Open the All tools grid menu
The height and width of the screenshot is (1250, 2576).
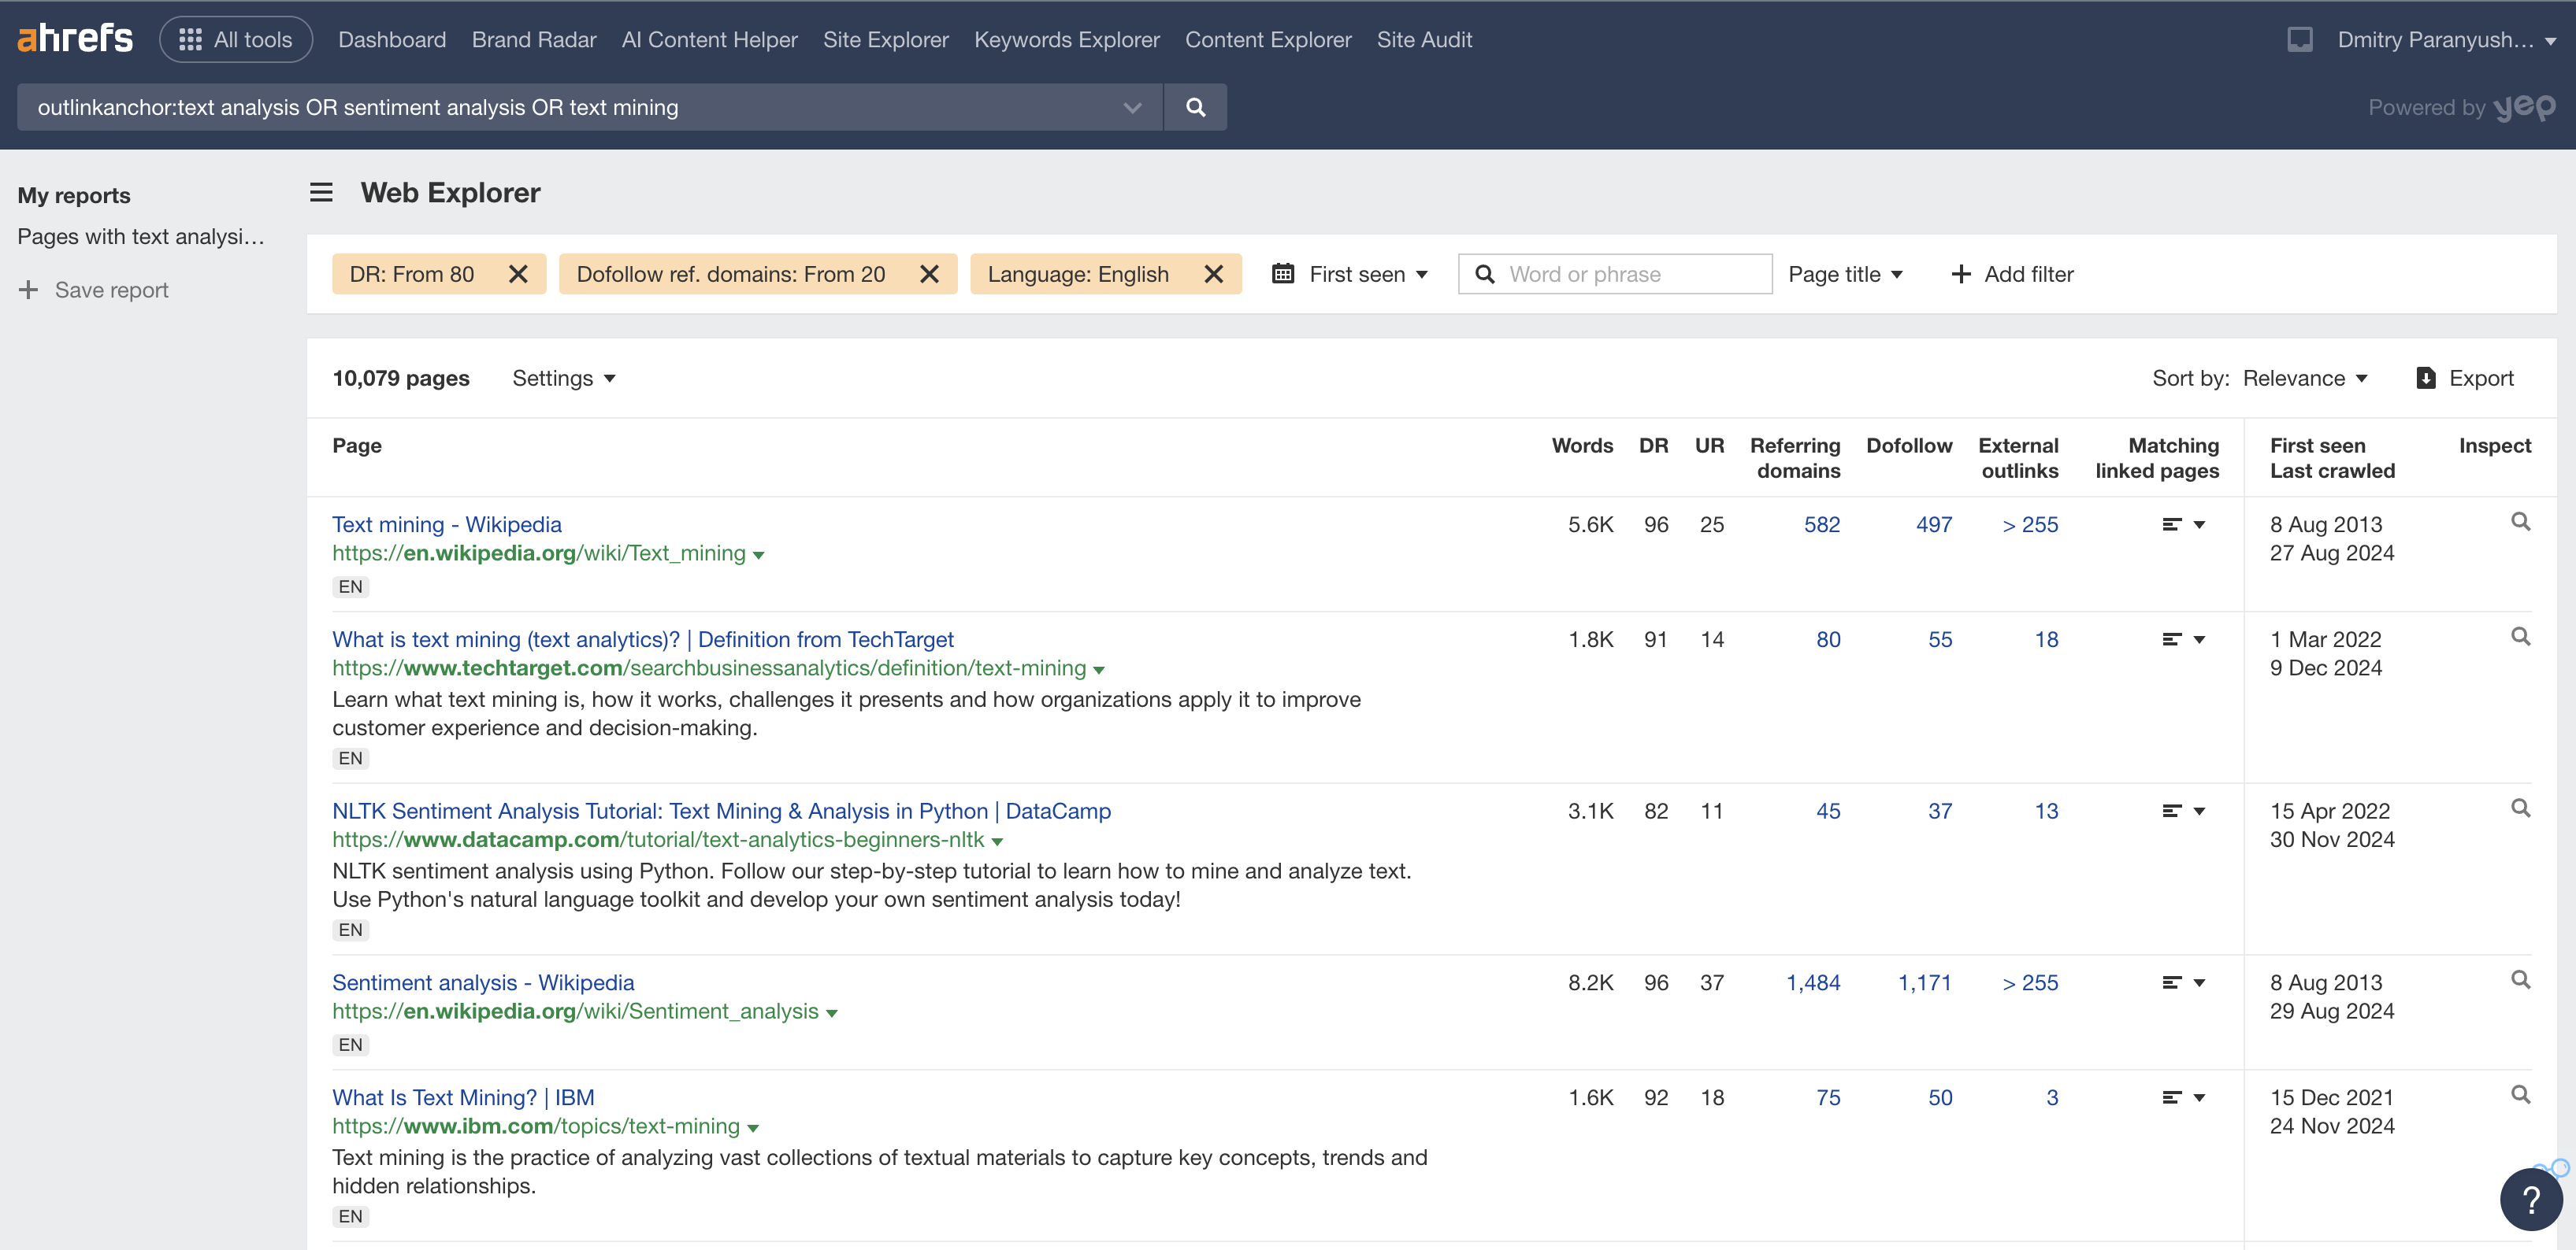[x=236, y=39]
